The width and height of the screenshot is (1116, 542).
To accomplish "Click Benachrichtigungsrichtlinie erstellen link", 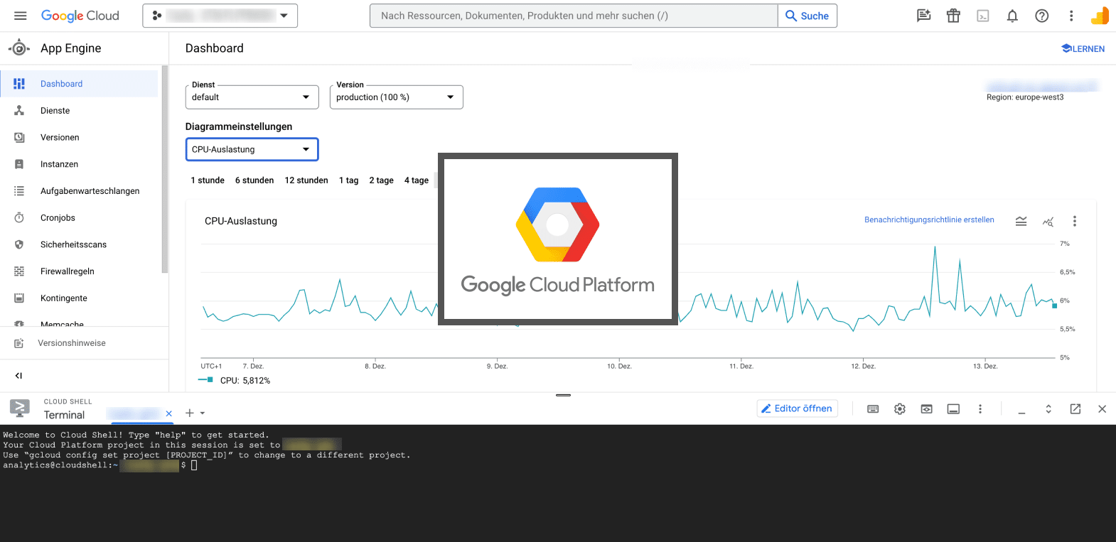I will [x=929, y=220].
